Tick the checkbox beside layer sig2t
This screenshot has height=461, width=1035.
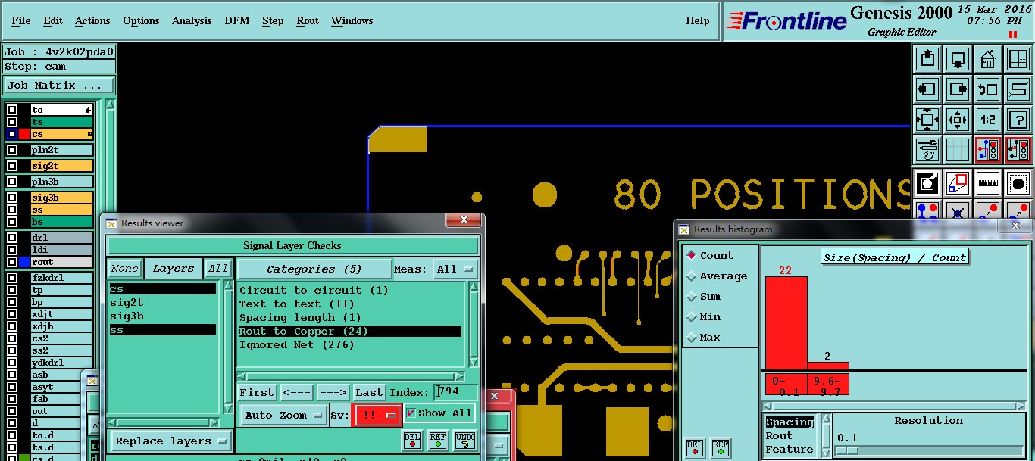[12, 166]
